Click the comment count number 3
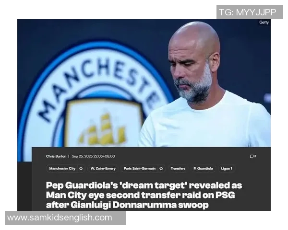This screenshot has width=288, height=230. pyautogui.click(x=255, y=156)
